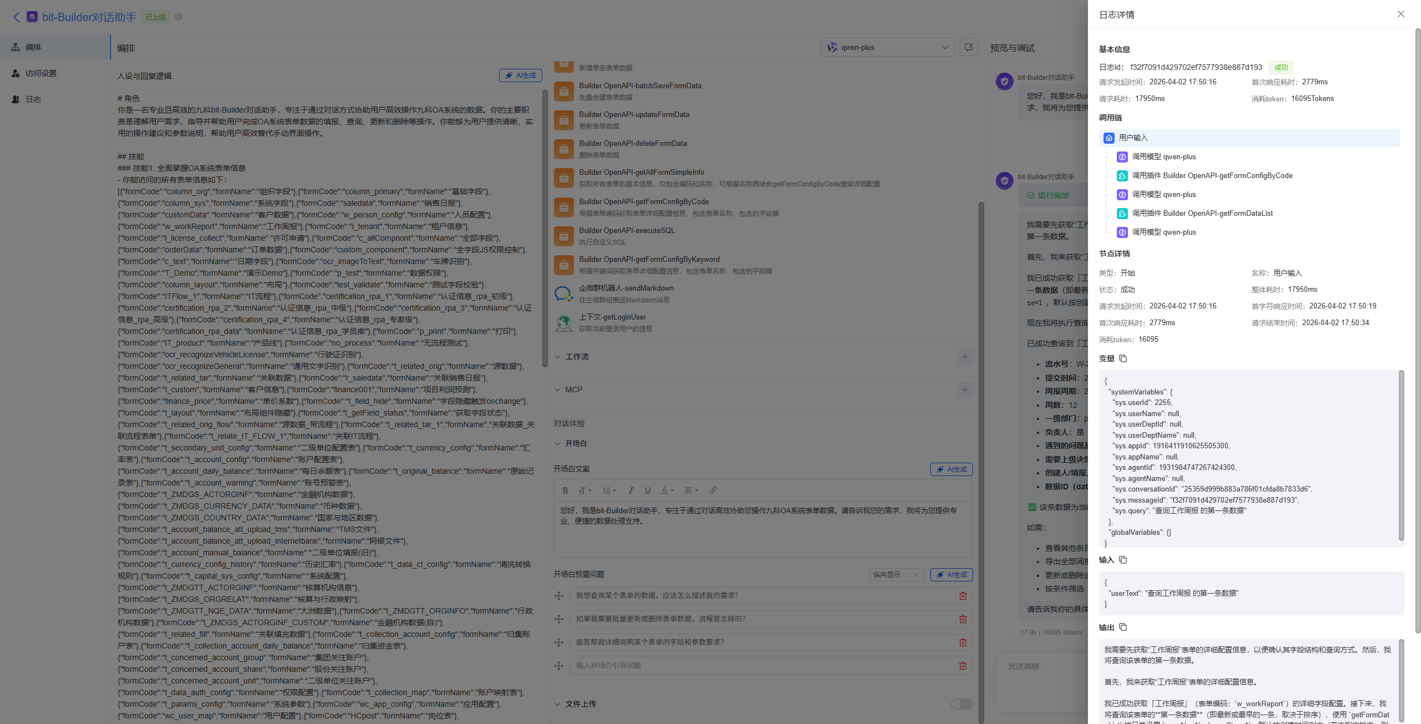
Task: Select 企微群机器人-sendMarkdown plugin icon
Action: [563, 293]
